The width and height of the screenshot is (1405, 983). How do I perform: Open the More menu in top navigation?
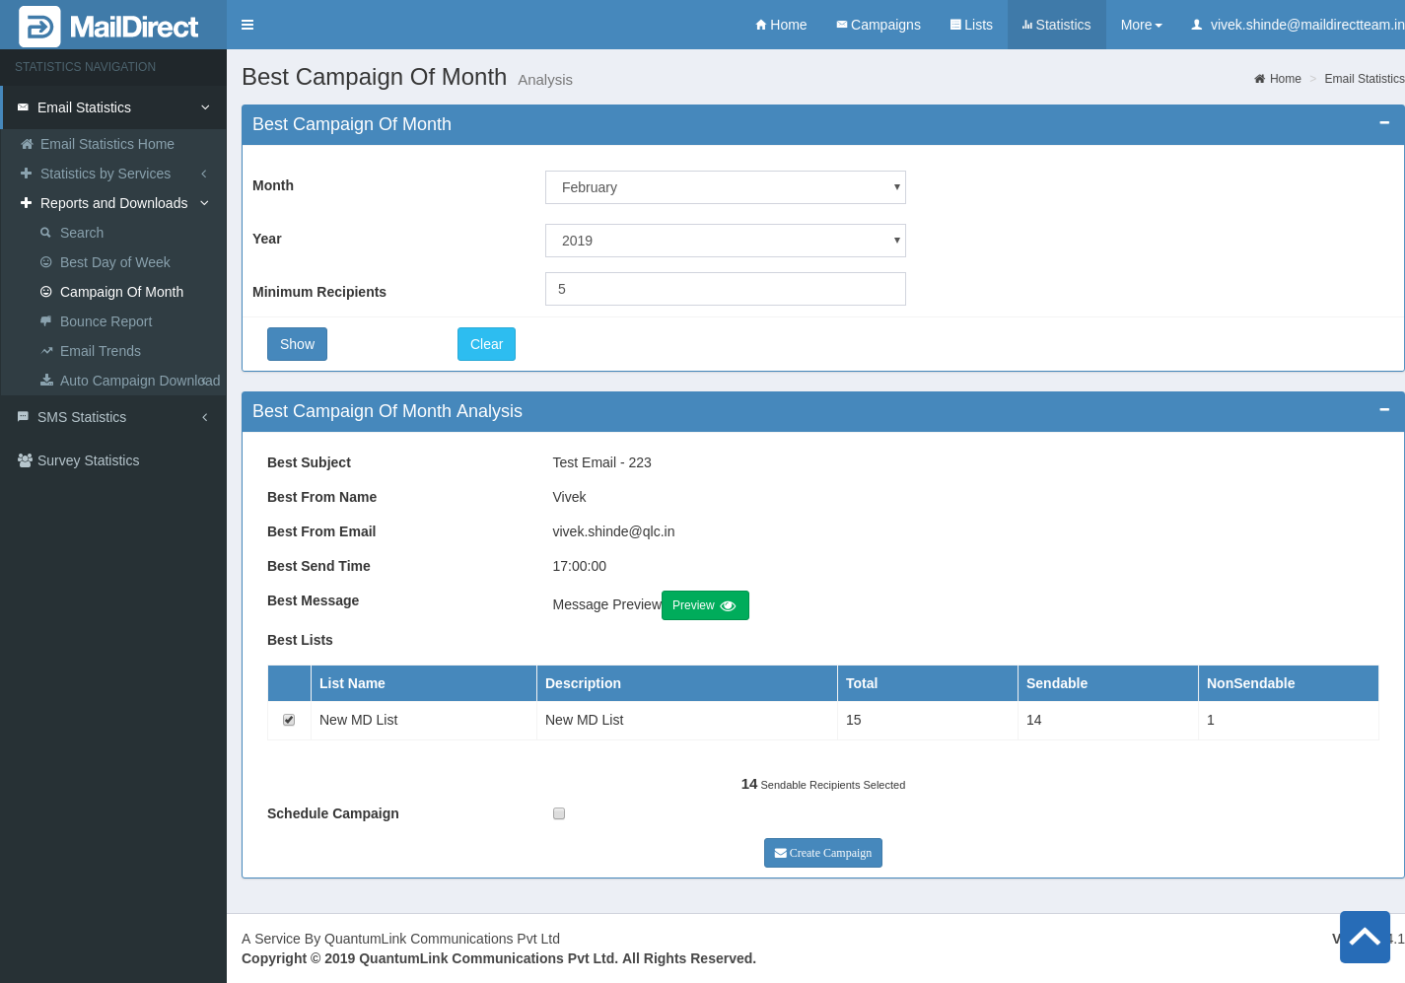pos(1141,25)
